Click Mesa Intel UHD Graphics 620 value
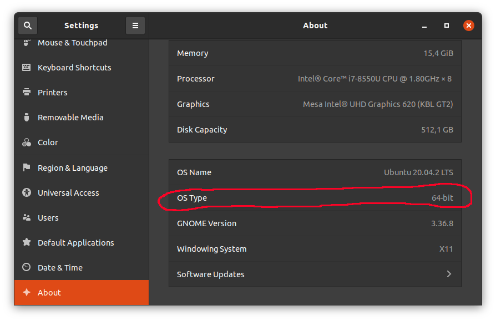 click(378, 104)
